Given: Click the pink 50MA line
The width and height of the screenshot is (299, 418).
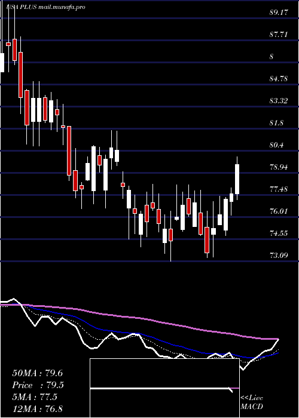Looking at the screenshot, I should (139, 318).
